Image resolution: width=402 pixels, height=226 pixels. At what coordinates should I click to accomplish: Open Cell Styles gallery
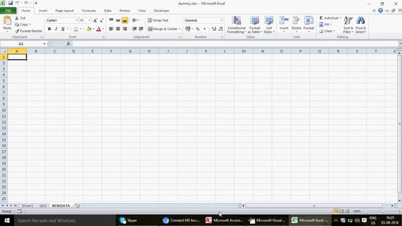click(x=269, y=24)
